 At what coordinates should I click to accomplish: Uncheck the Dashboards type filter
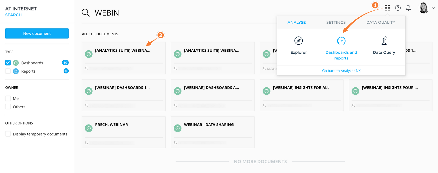click(8, 63)
